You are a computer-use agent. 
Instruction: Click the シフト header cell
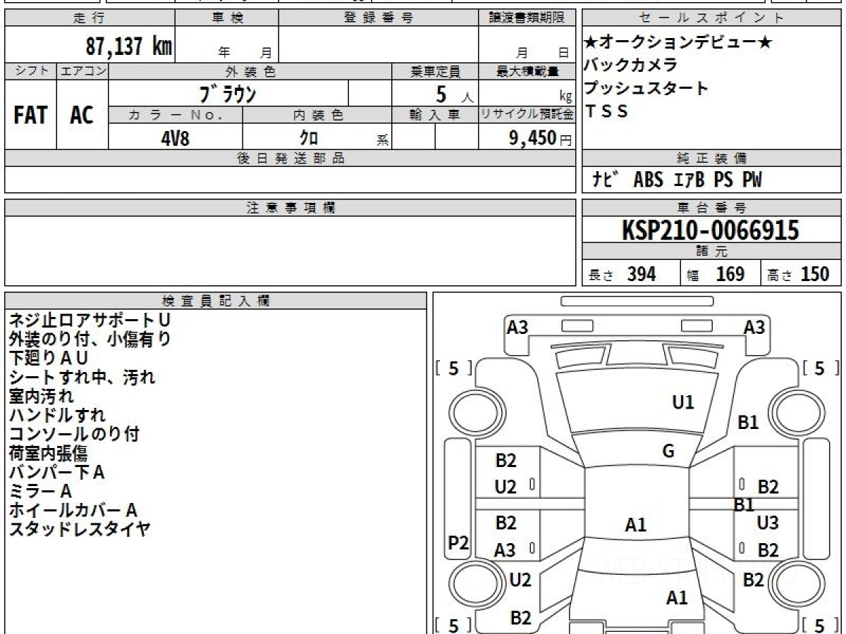point(31,71)
